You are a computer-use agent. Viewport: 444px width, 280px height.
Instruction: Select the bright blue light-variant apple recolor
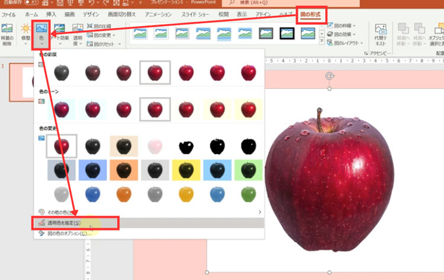pyautogui.click(x=92, y=195)
